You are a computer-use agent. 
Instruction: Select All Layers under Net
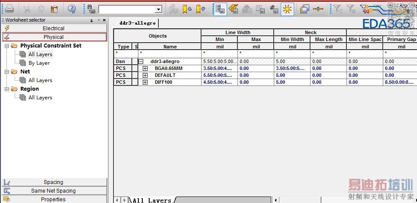coord(40,80)
